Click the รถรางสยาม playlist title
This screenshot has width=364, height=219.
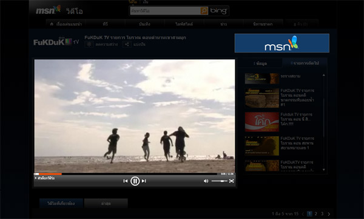(290, 76)
